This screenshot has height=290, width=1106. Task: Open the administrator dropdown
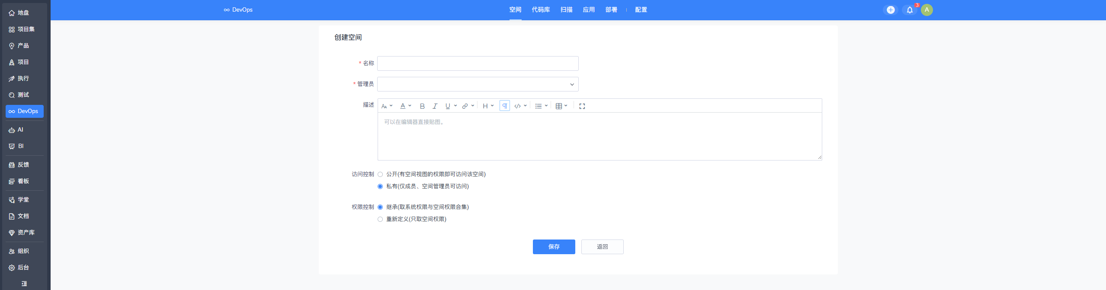(x=478, y=84)
